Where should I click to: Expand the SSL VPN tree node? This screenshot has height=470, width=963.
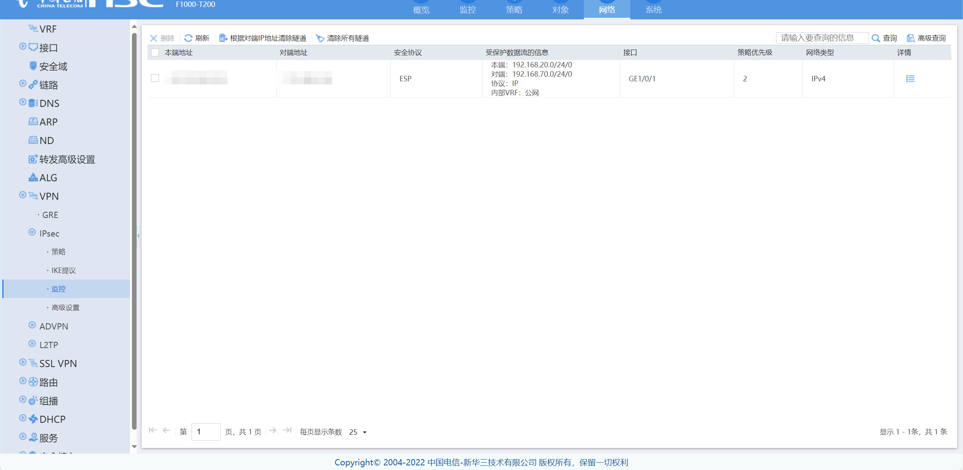pos(23,362)
